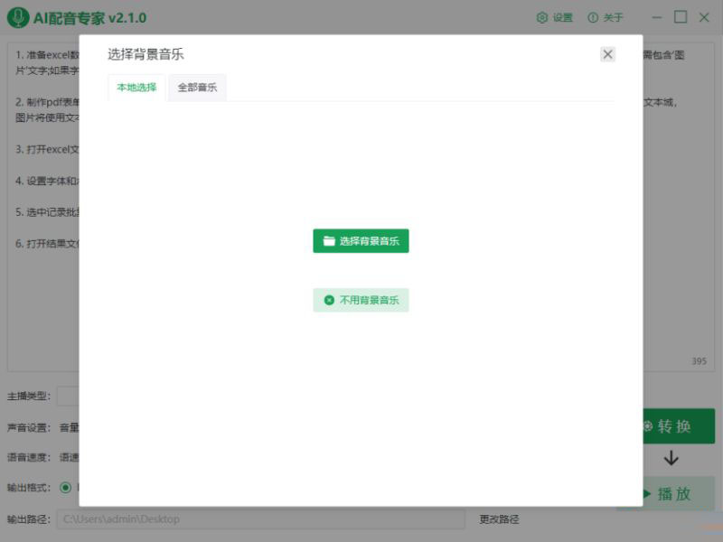The width and height of the screenshot is (723, 542).
Task: Close the AI配音专家 main window
Action: (x=704, y=18)
